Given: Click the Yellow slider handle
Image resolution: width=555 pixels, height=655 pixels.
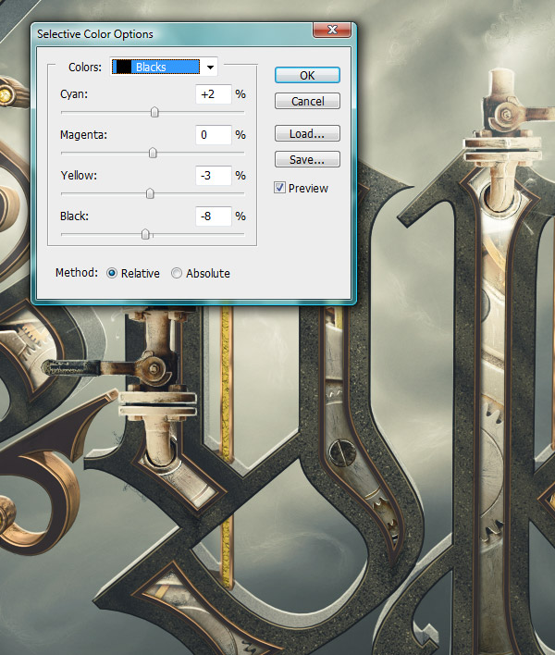Looking at the screenshot, I should point(150,193).
